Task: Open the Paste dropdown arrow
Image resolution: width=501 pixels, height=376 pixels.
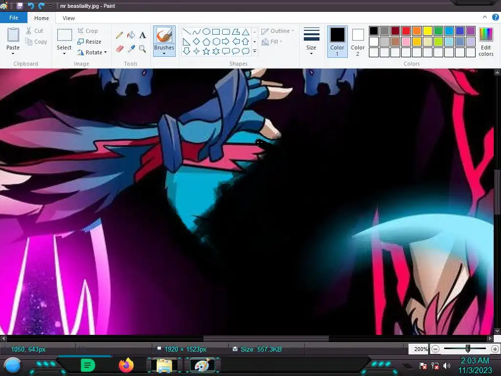Action: [13, 54]
